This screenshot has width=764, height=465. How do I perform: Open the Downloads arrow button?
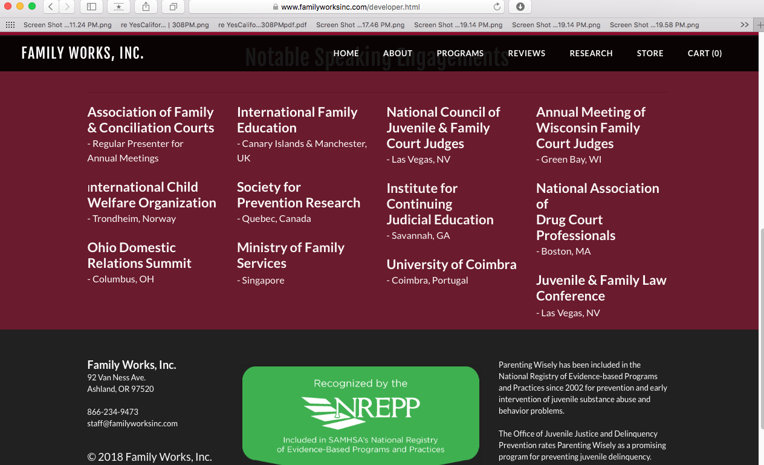click(520, 7)
